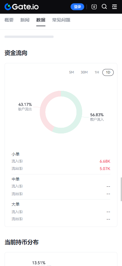Click the 43.17% 散户流出 label

(x=25, y=107)
